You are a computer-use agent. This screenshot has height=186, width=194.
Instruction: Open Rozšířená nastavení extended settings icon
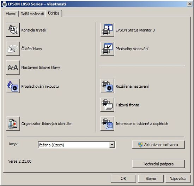[x=107, y=86]
